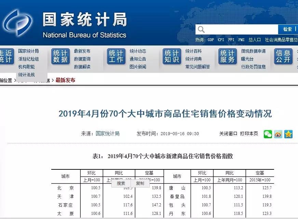Click the 唐山 city cell
Image resolution: width=298 pixels, height=219 pixels.
pyautogui.click(x=177, y=188)
